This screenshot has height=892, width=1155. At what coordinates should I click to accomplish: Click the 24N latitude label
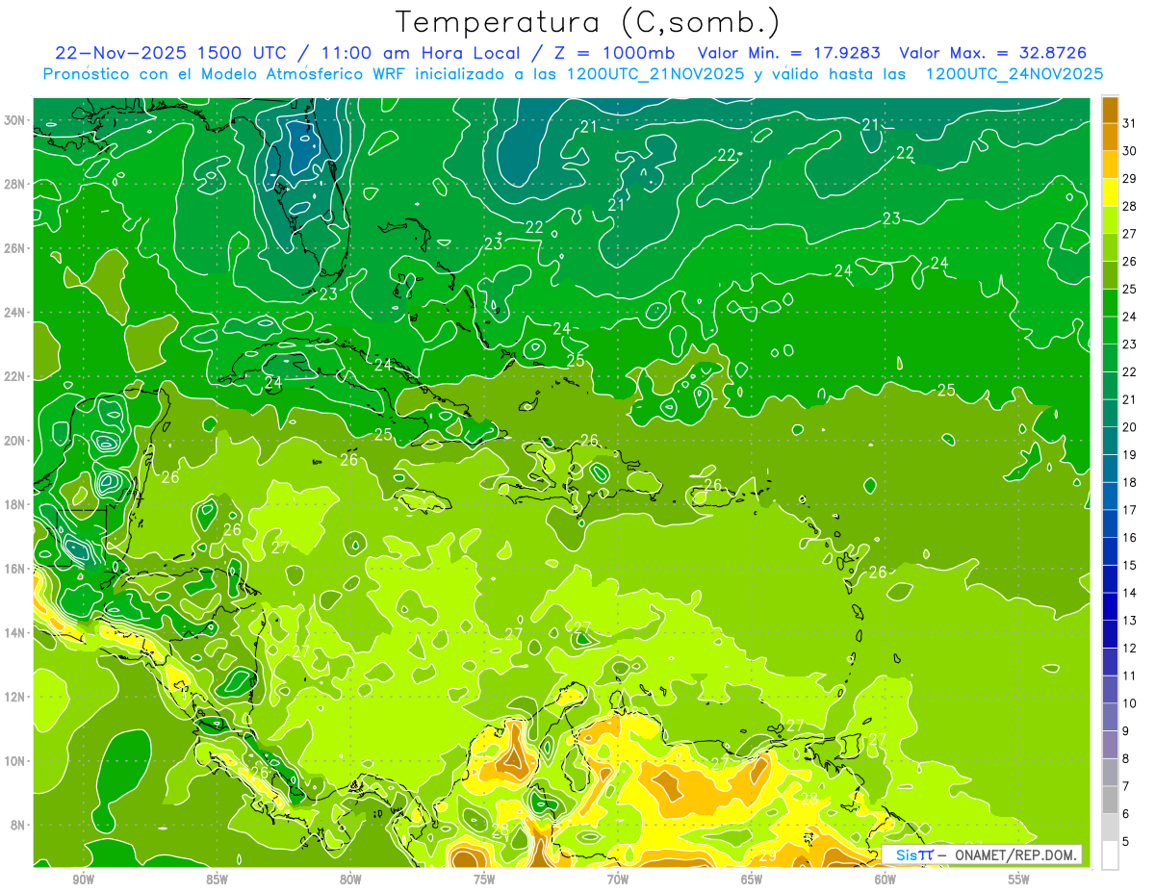tap(14, 313)
